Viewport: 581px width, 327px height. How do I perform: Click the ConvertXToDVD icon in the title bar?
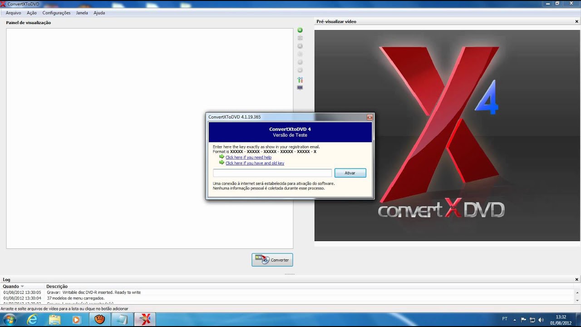tap(3, 4)
